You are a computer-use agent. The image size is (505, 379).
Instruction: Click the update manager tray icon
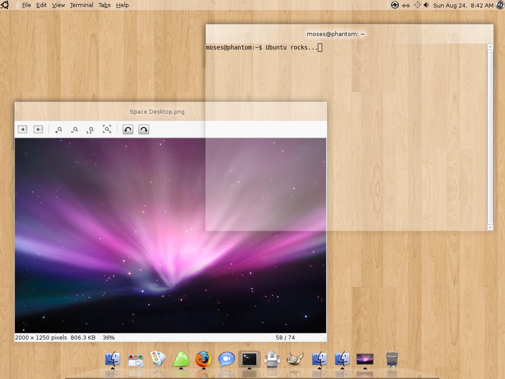coord(395,5)
